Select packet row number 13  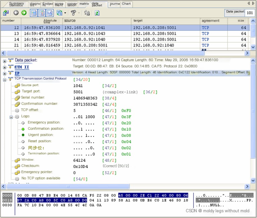pyautogui.click(x=125, y=33)
